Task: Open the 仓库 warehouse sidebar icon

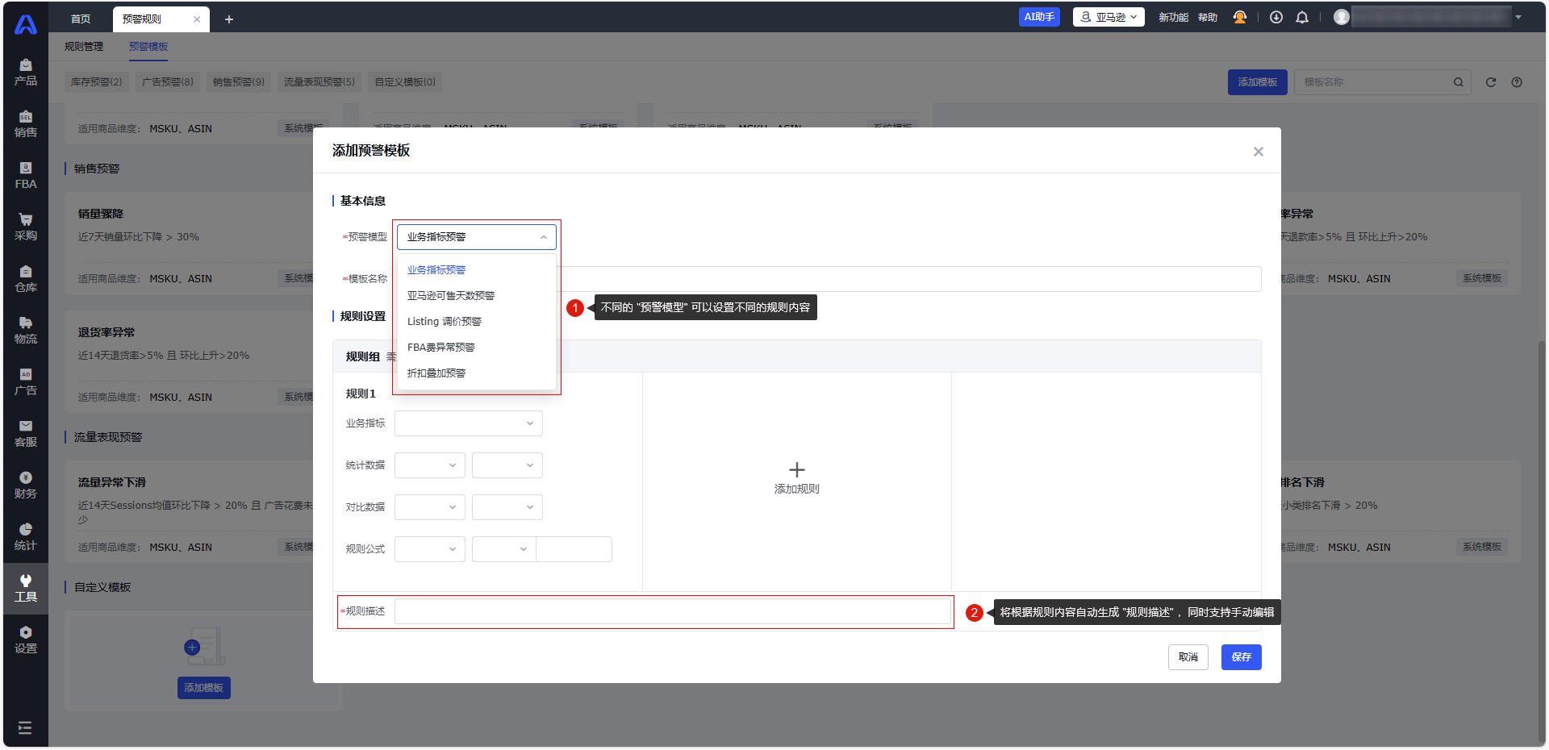Action: [25, 278]
